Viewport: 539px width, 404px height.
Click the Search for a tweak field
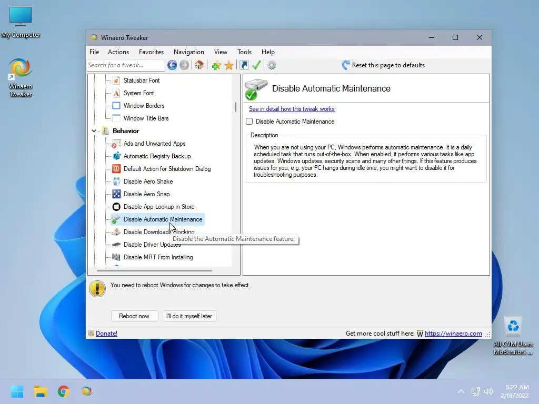[x=126, y=65]
